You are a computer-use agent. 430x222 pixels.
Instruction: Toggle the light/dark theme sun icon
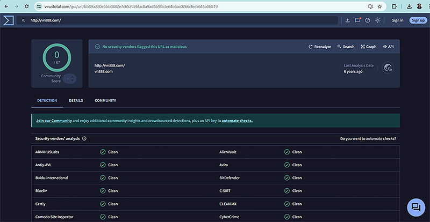coord(378,20)
